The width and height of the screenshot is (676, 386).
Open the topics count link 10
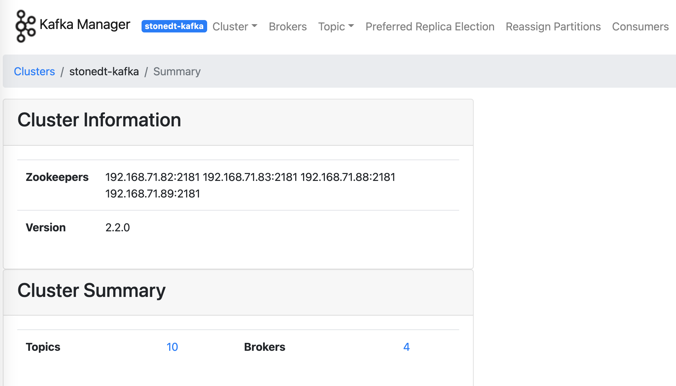click(172, 347)
